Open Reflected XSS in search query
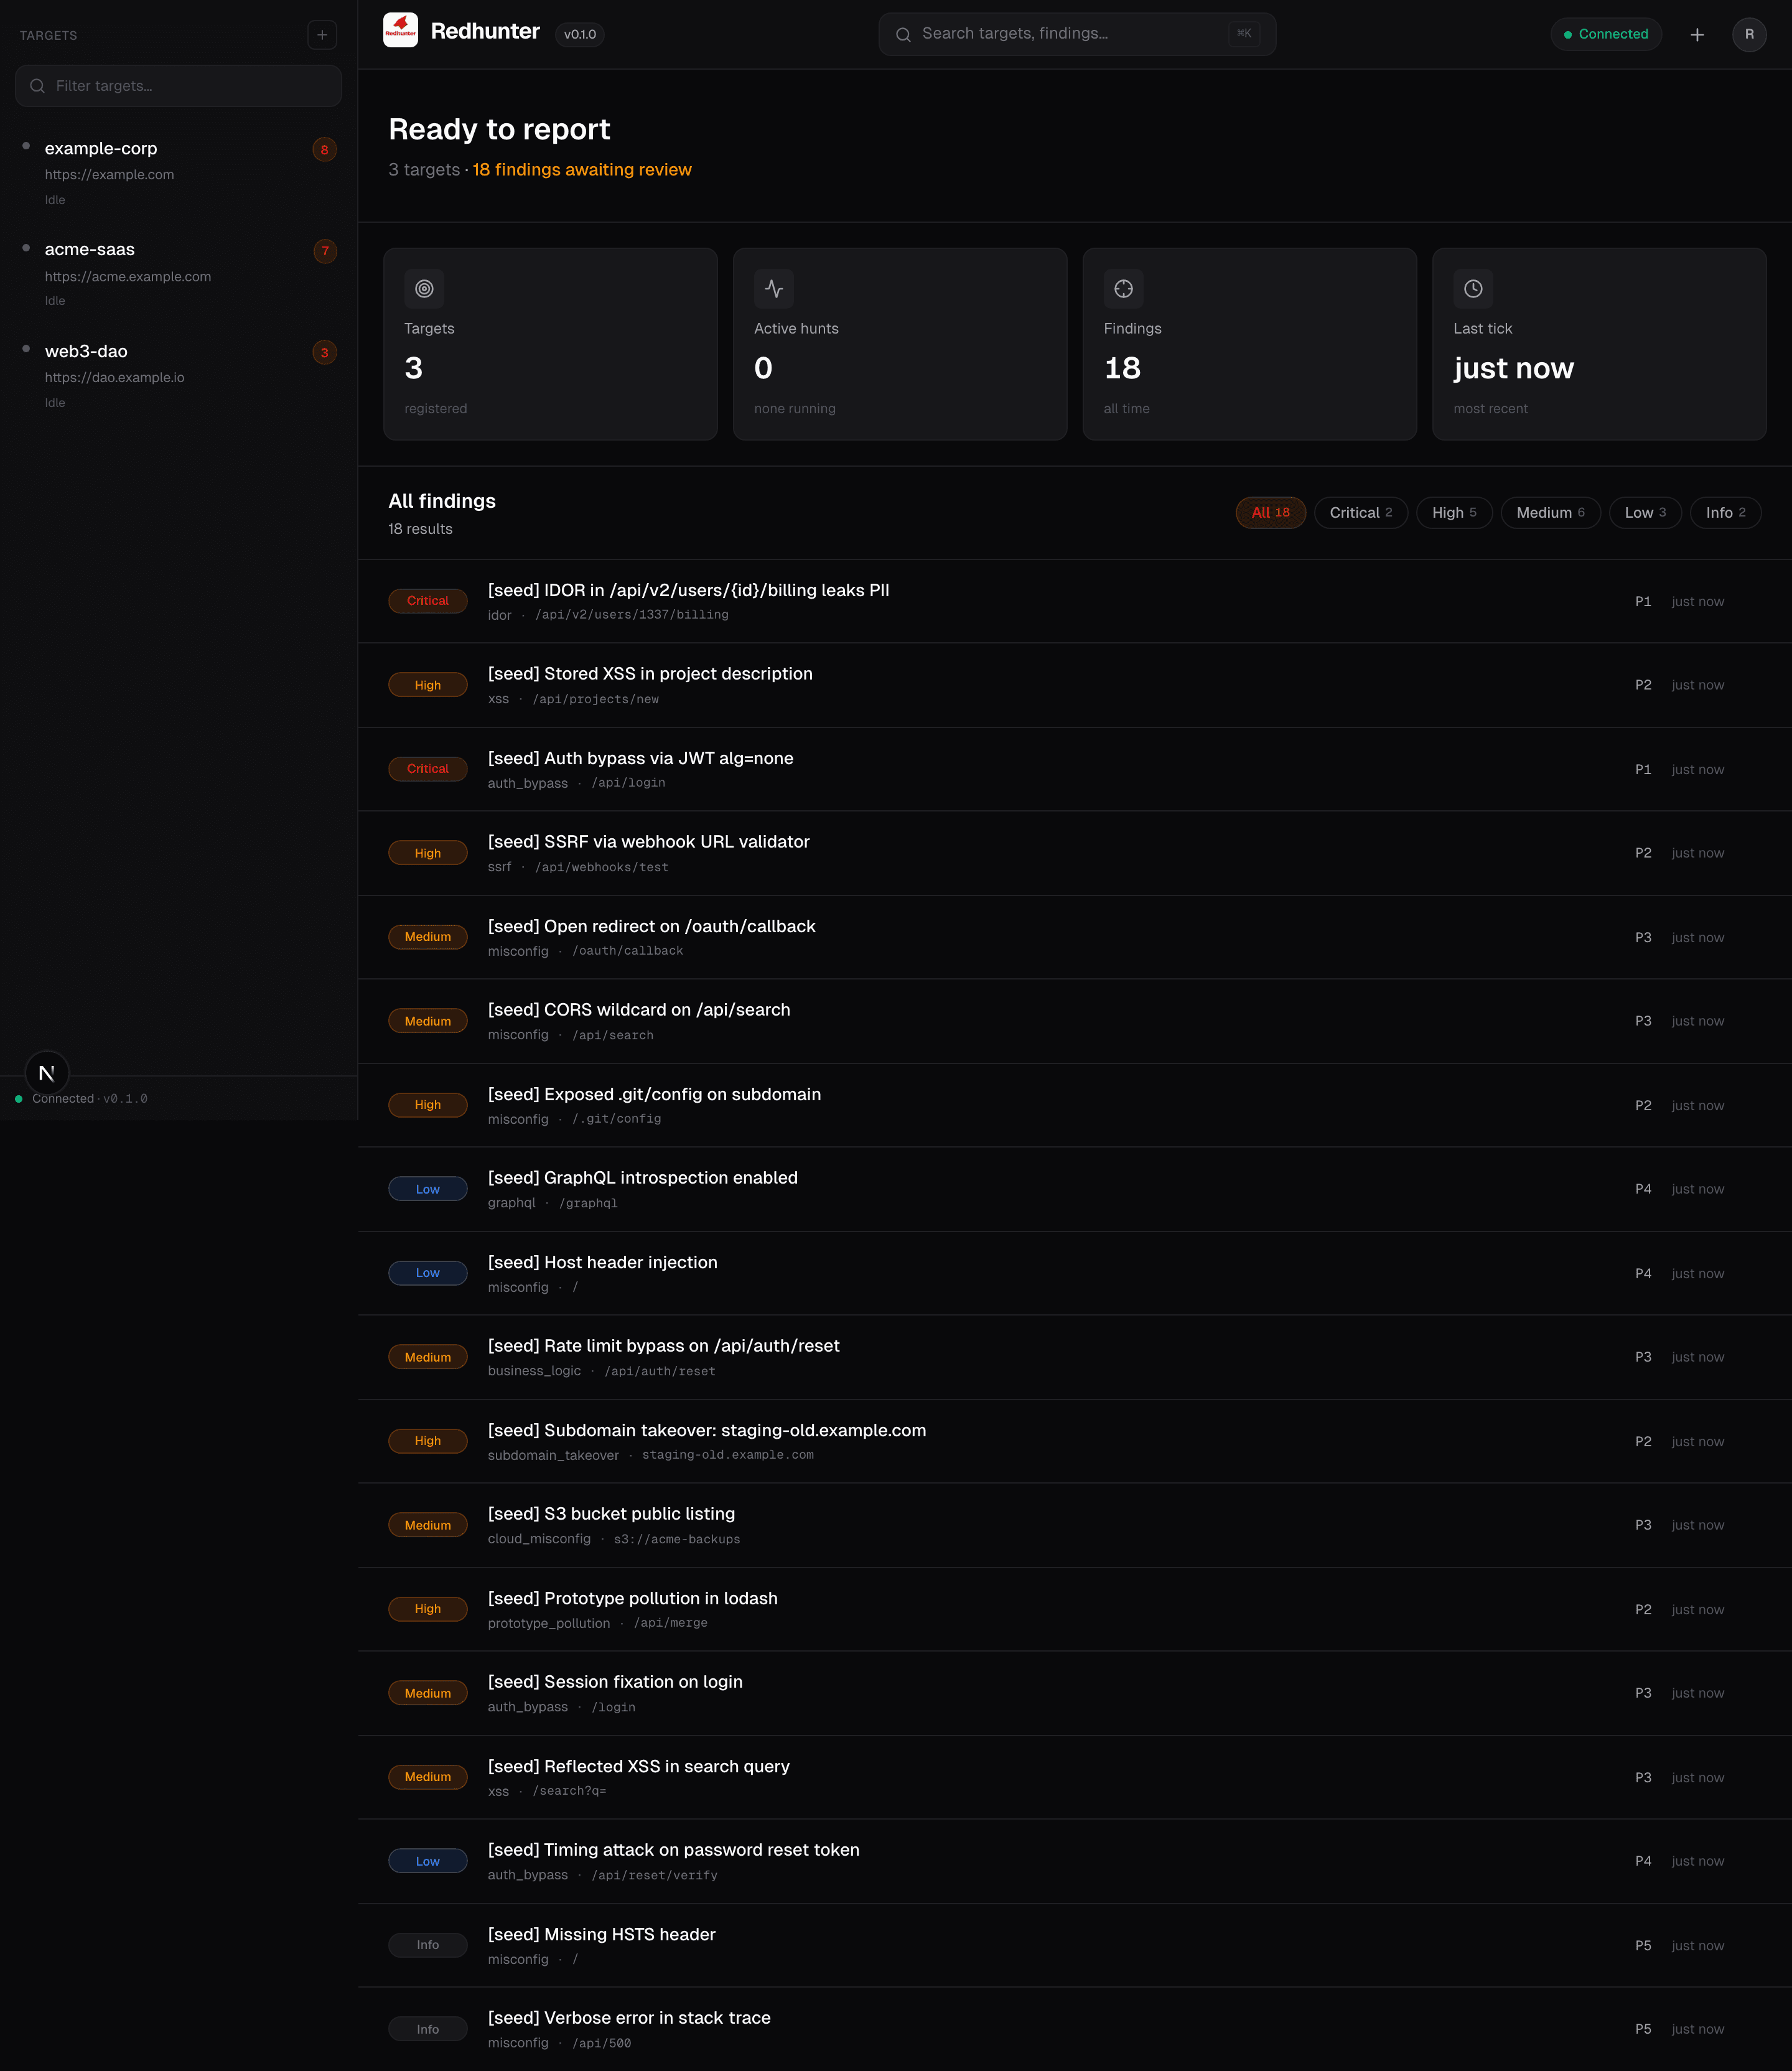1792x2071 pixels. pos(1074,1777)
